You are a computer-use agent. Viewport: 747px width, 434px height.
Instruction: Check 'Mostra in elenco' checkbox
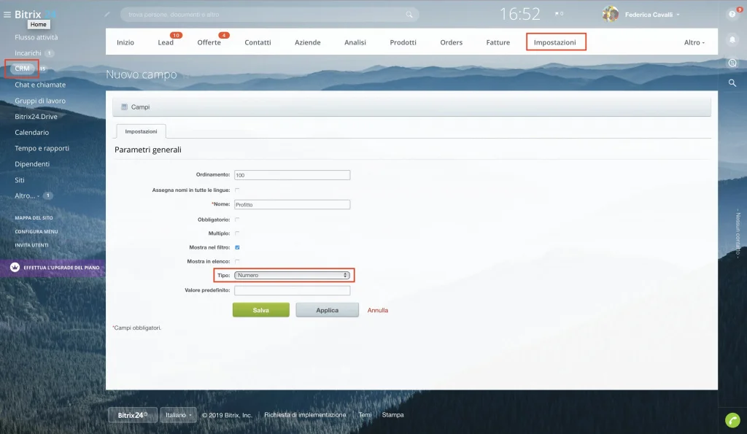pos(237,261)
